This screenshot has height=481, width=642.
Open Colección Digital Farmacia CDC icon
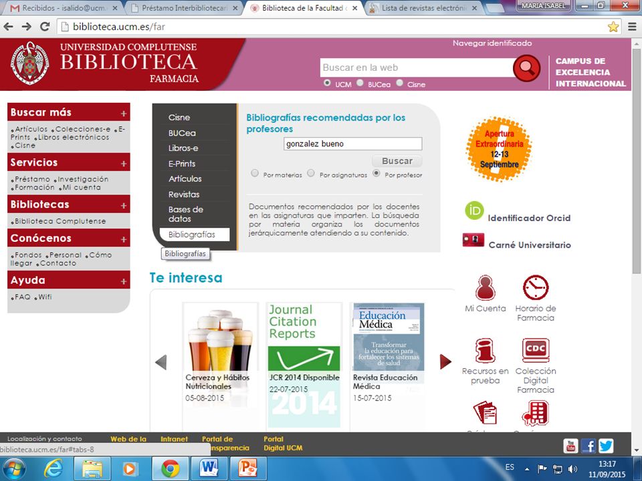pyautogui.click(x=536, y=351)
